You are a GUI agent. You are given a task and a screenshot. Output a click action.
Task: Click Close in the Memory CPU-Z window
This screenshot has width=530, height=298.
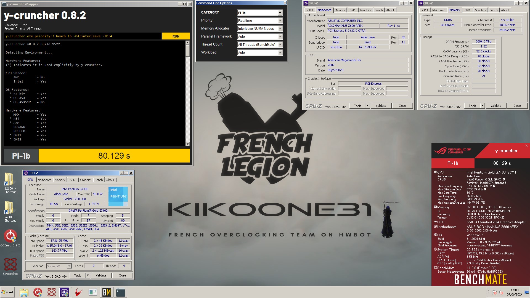pyautogui.click(x=517, y=106)
